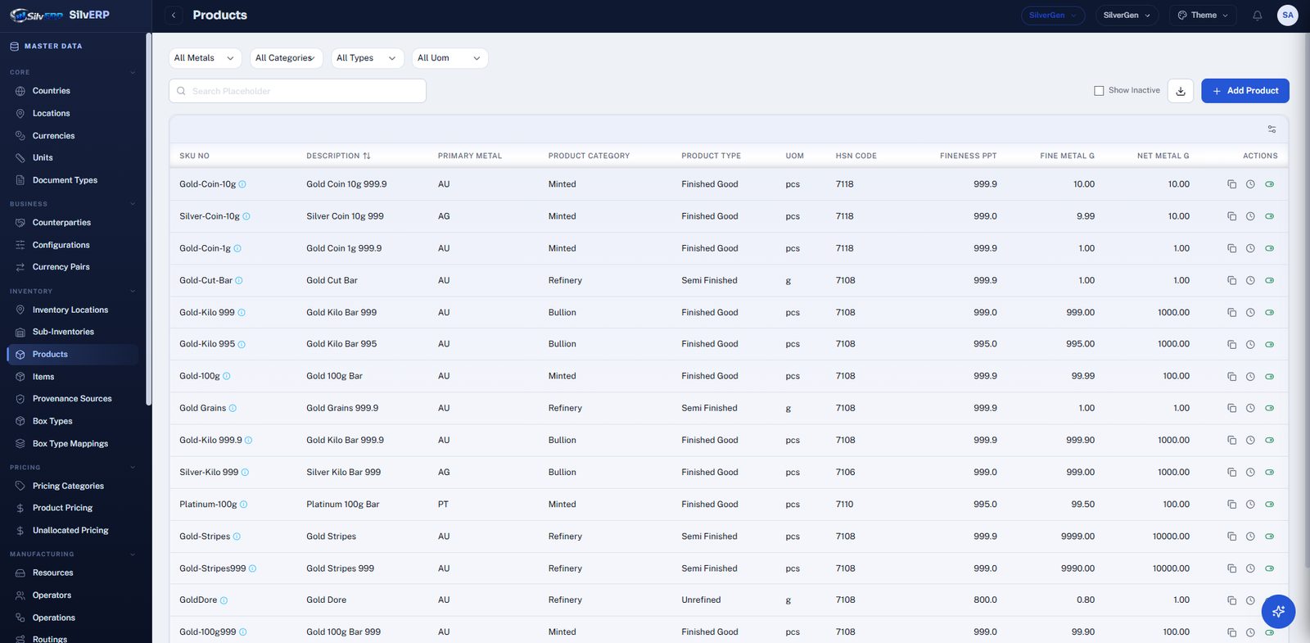Click the Pricing Categories tag icon
The width and height of the screenshot is (1310, 643).
(20, 486)
